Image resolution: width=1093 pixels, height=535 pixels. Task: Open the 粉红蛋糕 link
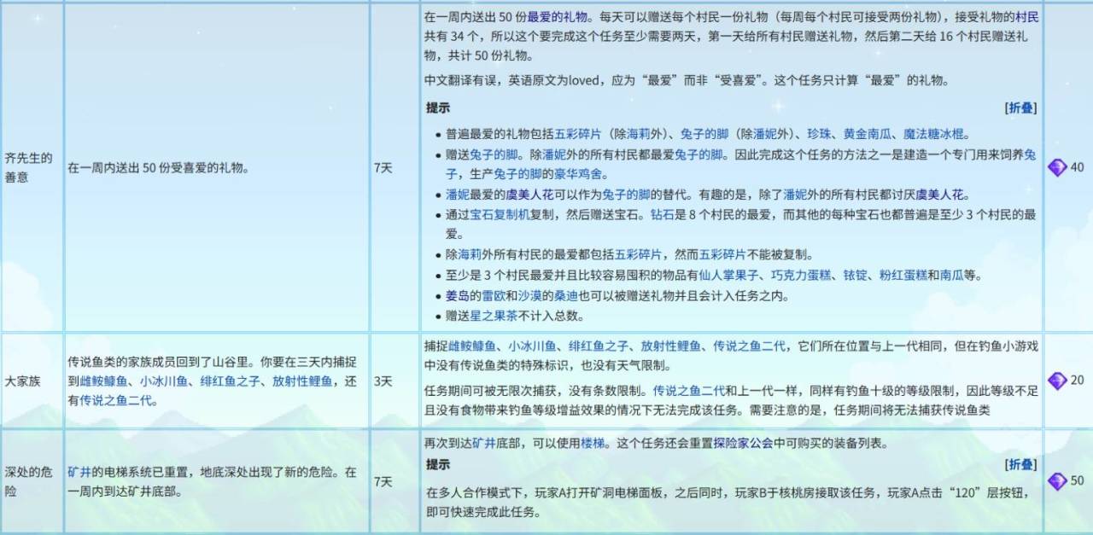[904, 275]
